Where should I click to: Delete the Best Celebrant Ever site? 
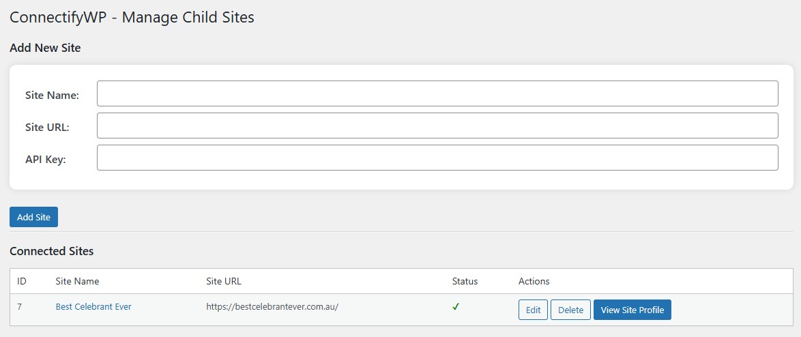click(570, 310)
